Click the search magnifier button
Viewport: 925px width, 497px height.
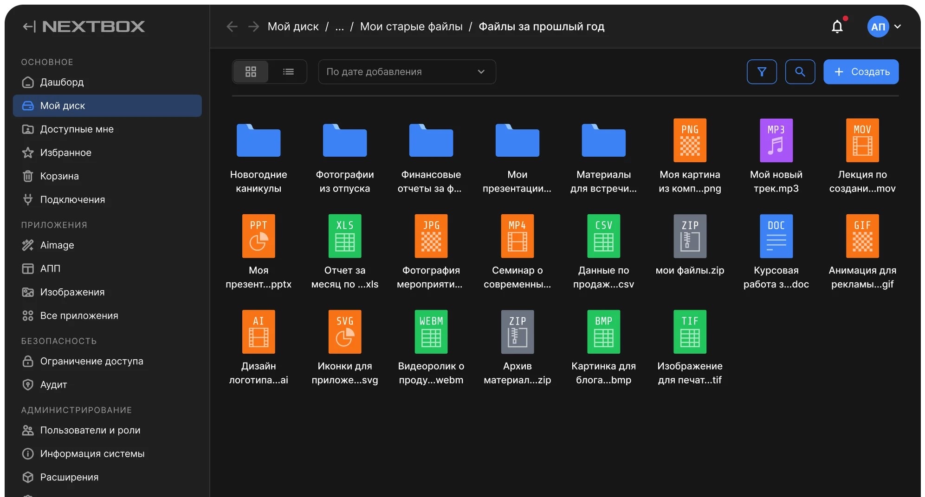coord(800,71)
